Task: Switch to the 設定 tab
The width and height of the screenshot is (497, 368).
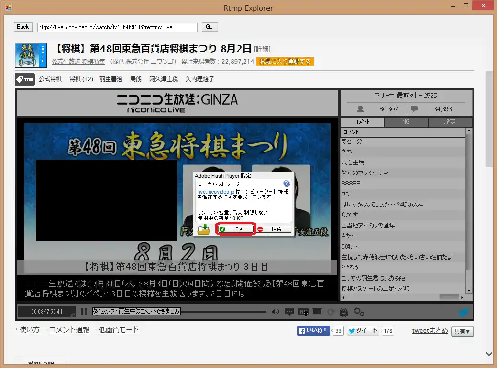Action: 449,122
